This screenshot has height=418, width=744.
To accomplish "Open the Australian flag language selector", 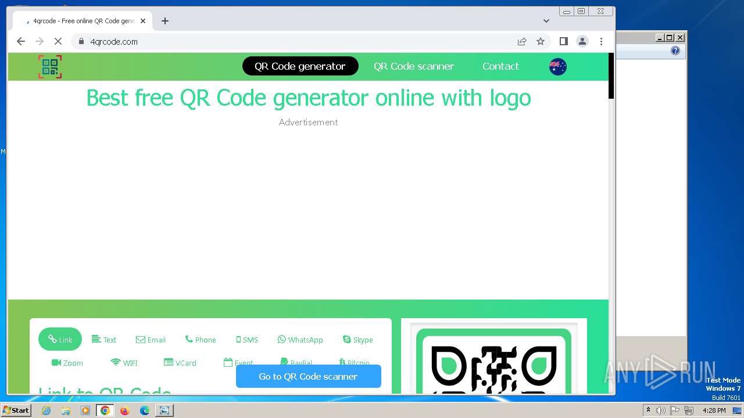I will pyautogui.click(x=557, y=67).
